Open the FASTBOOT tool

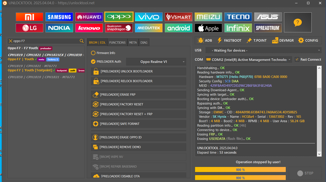(229, 40)
